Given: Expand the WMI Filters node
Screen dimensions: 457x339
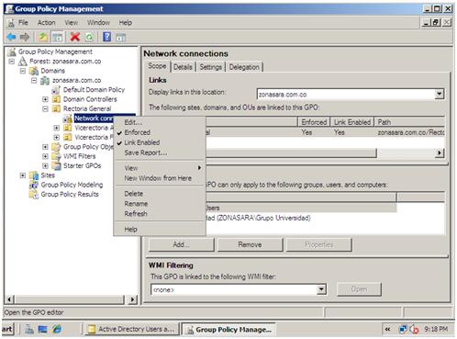Looking at the screenshot, I should (45, 156).
